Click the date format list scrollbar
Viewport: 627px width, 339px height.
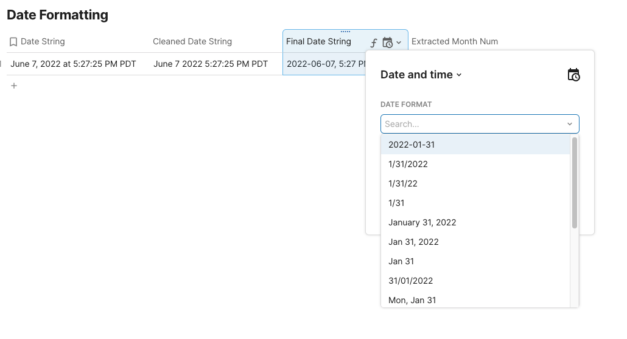pos(575,182)
